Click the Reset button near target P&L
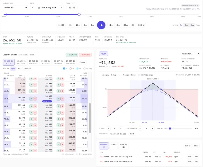 [x=132, y=134]
